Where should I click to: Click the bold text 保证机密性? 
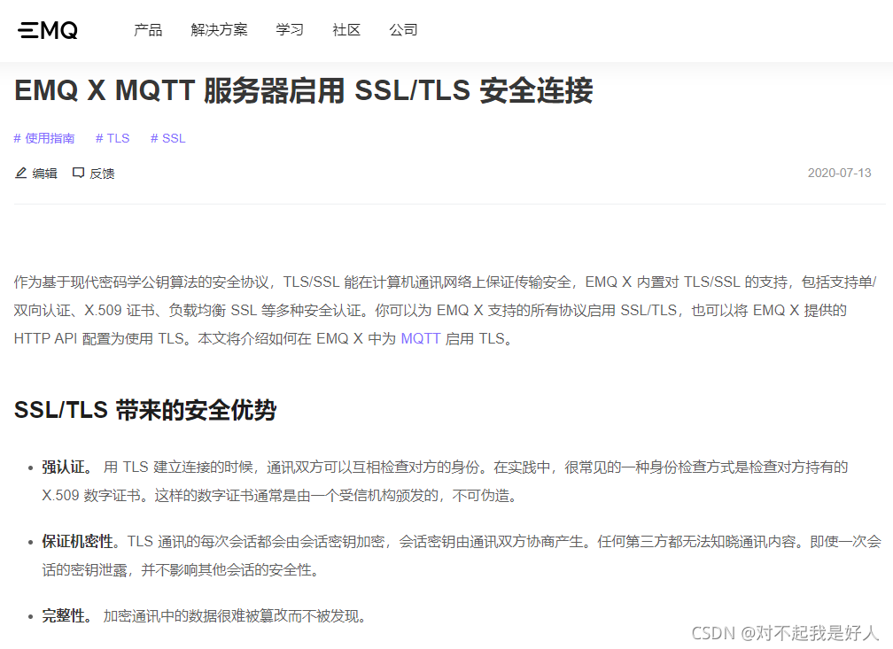pyautogui.click(x=77, y=541)
